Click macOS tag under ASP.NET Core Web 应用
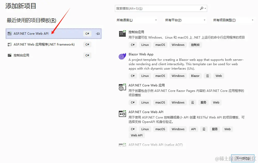The height and width of the screenshot is (163, 258). (160, 102)
